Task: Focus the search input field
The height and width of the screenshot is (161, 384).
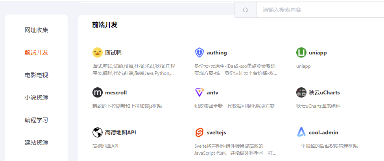Action: (x=320, y=10)
